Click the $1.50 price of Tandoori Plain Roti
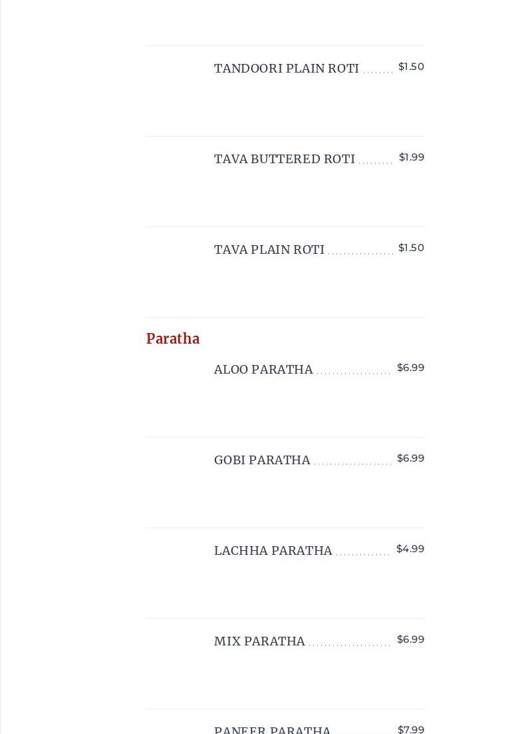 point(411,67)
